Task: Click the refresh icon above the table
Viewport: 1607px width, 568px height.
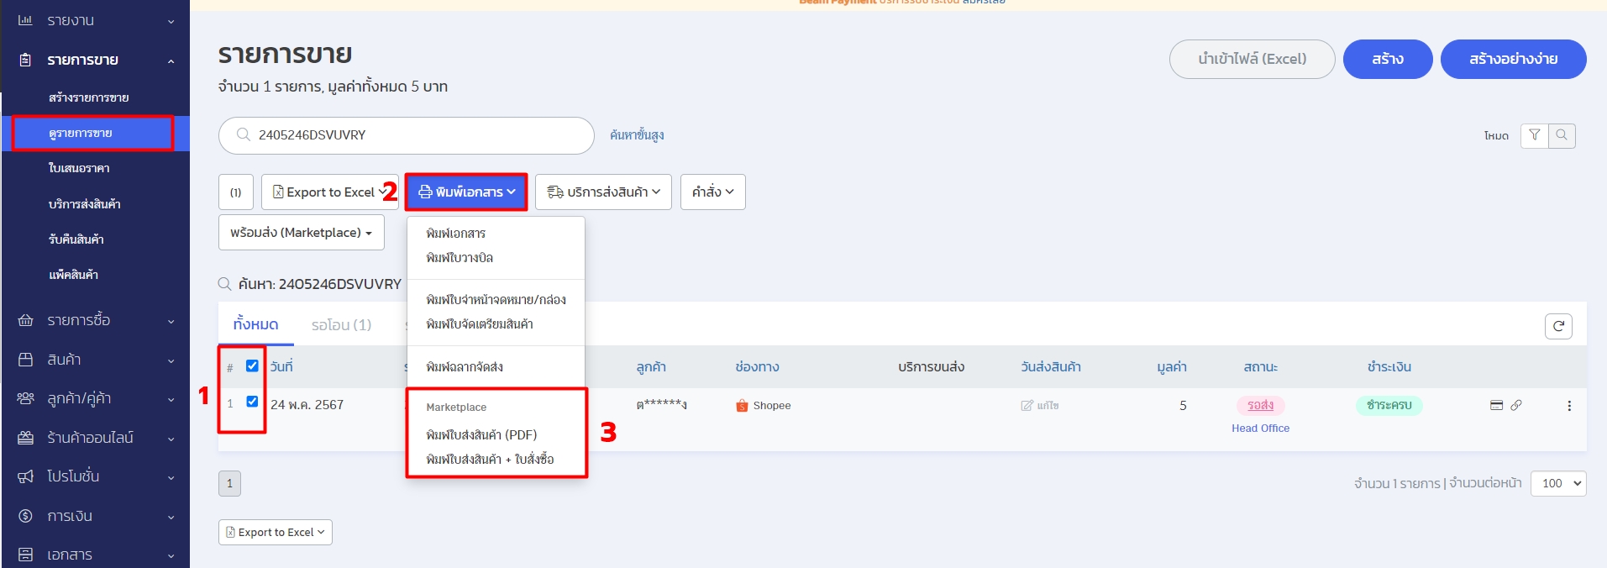Action: (x=1558, y=326)
